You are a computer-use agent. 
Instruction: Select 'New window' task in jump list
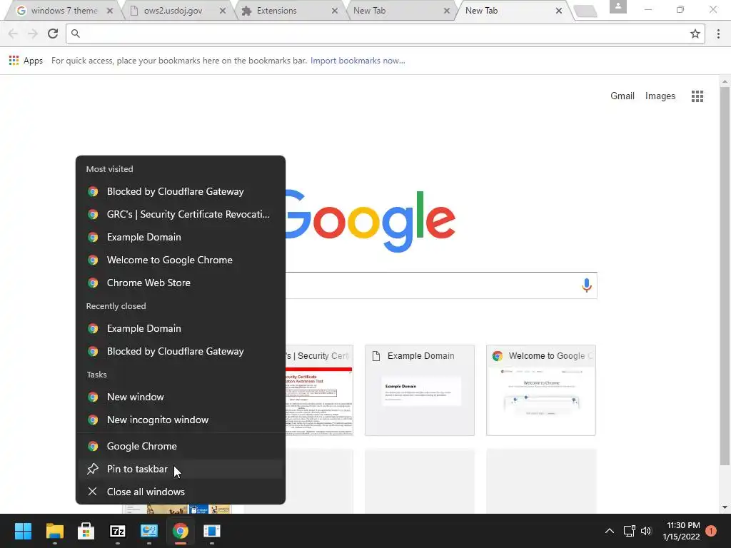pyautogui.click(x=181, y=397)
